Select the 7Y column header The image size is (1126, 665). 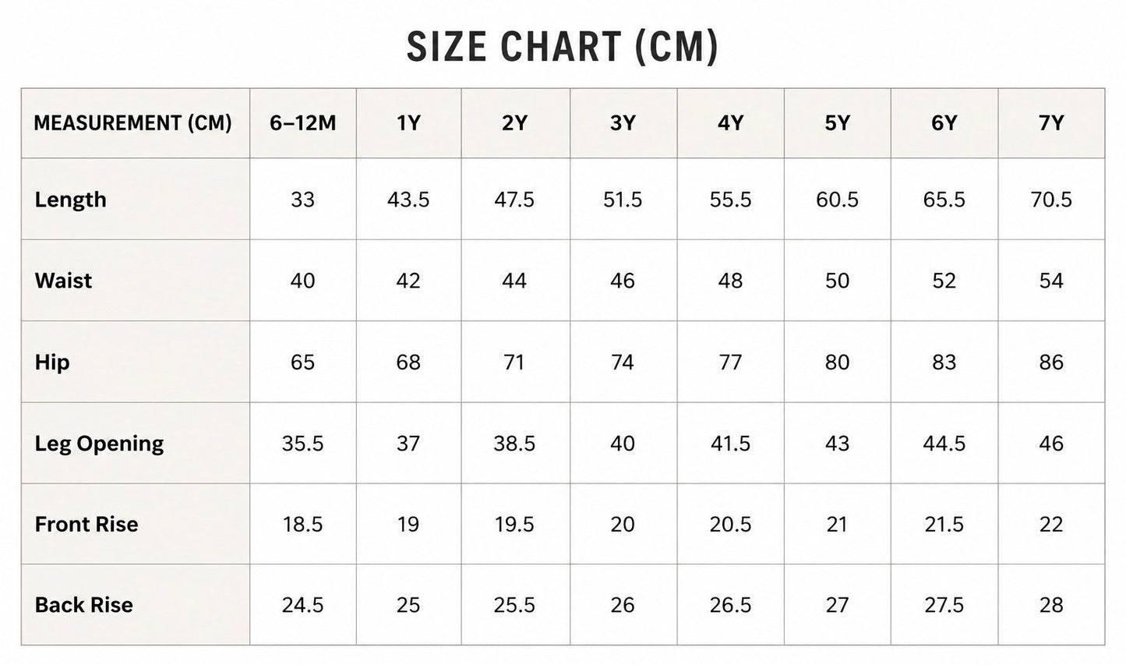[x=1052, y=123]
